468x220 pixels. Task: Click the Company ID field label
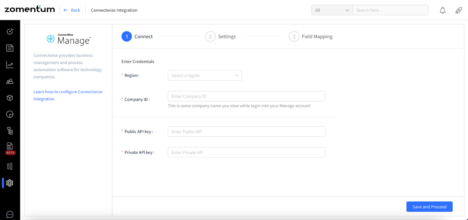click(137, 99)
